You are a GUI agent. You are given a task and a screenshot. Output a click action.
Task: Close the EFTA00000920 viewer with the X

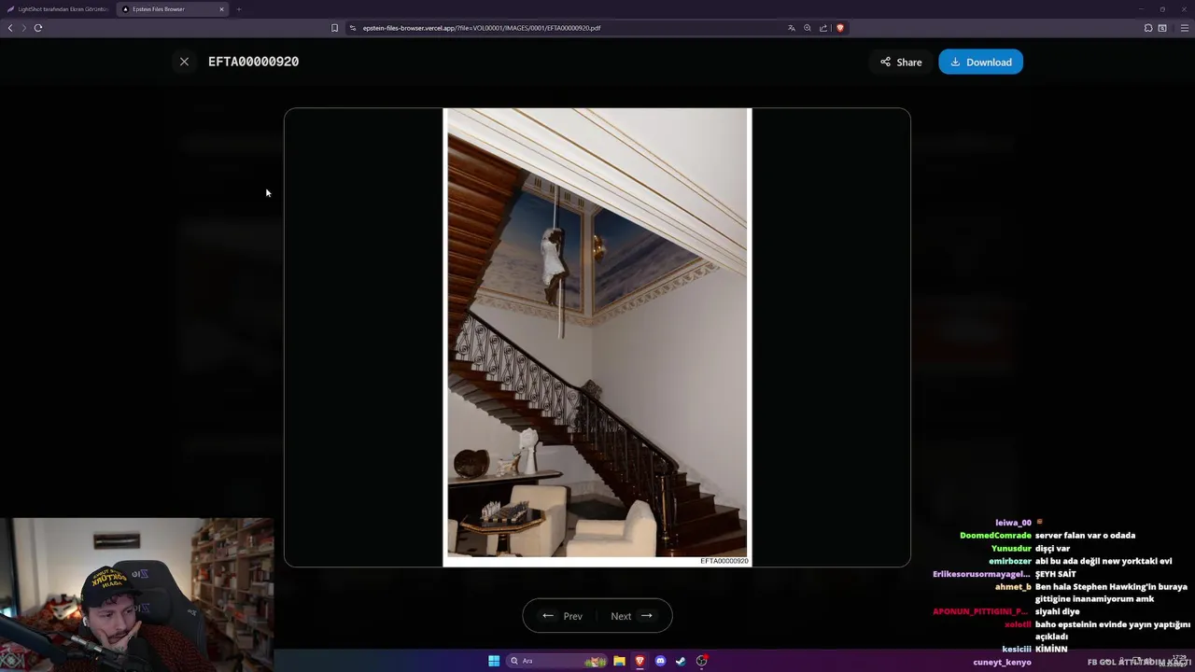tap(184, 62)
